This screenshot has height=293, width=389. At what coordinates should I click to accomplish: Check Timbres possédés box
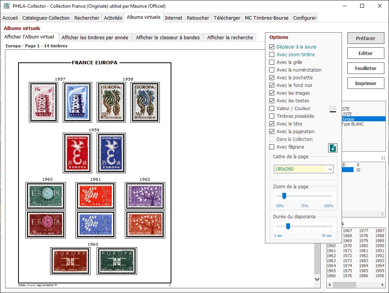coord(272,116)
